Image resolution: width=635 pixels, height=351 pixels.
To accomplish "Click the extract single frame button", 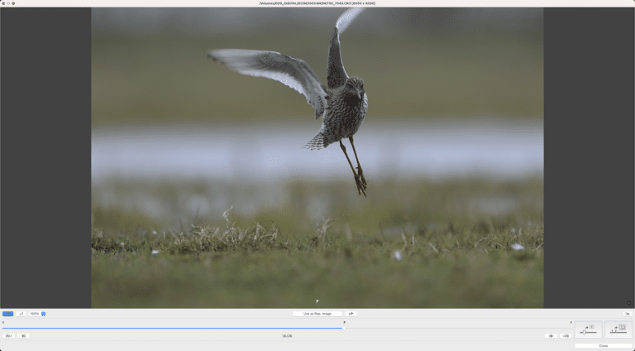I will (x=588, y=329).
